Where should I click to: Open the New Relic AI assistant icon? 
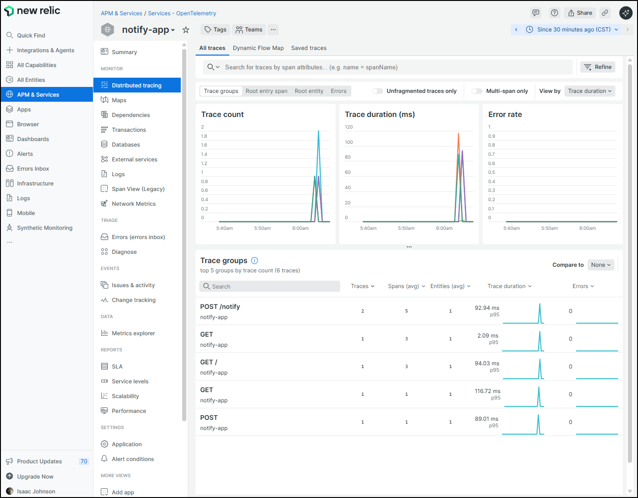pos(626,13)
